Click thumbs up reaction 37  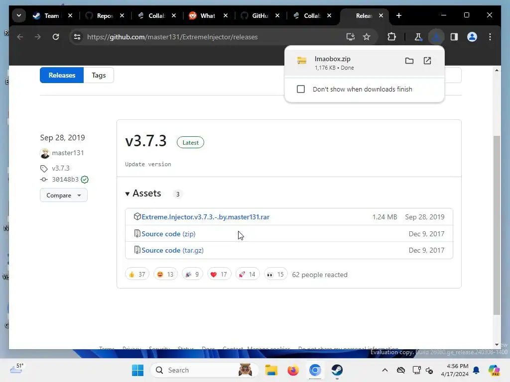coord(137,275)
